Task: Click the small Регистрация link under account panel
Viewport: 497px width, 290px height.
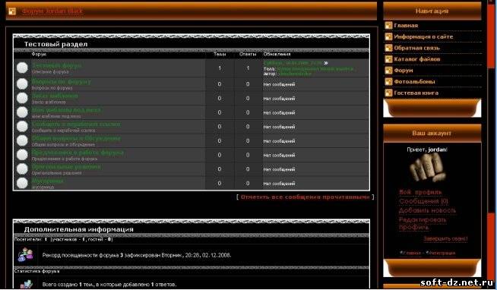Action: 442,253
